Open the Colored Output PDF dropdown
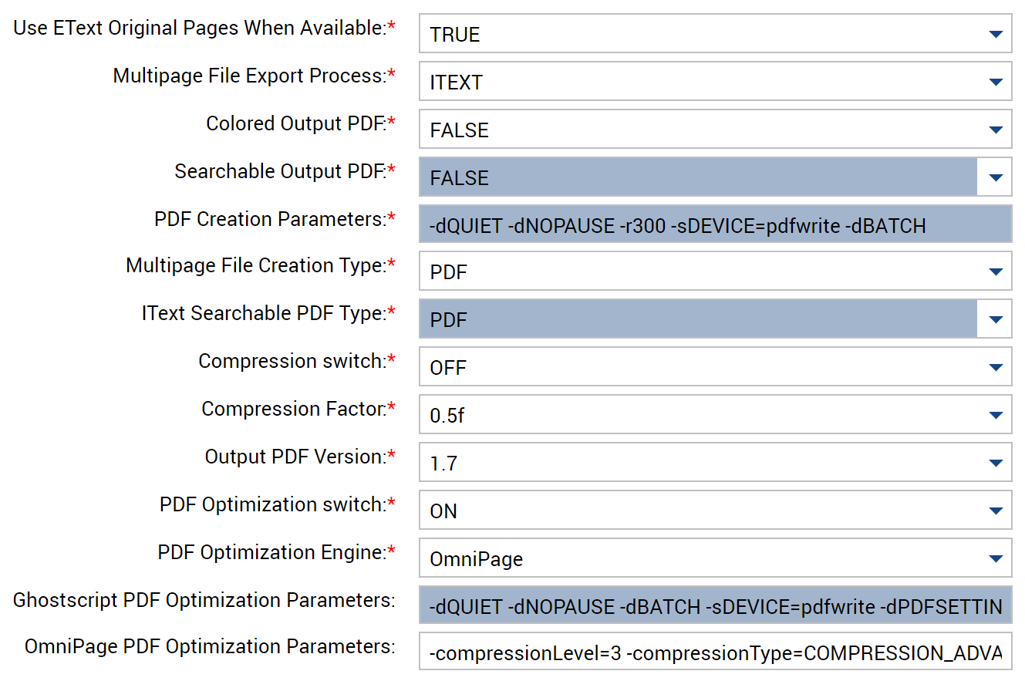Screen dimensions: 1025x681 pyautogui.click(x=996, y=129)
